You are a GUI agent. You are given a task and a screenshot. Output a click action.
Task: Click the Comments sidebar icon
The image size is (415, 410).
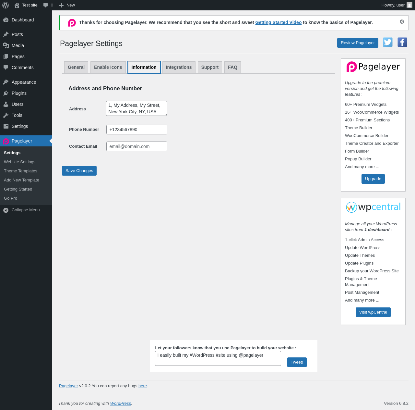[x=6, y=68]
